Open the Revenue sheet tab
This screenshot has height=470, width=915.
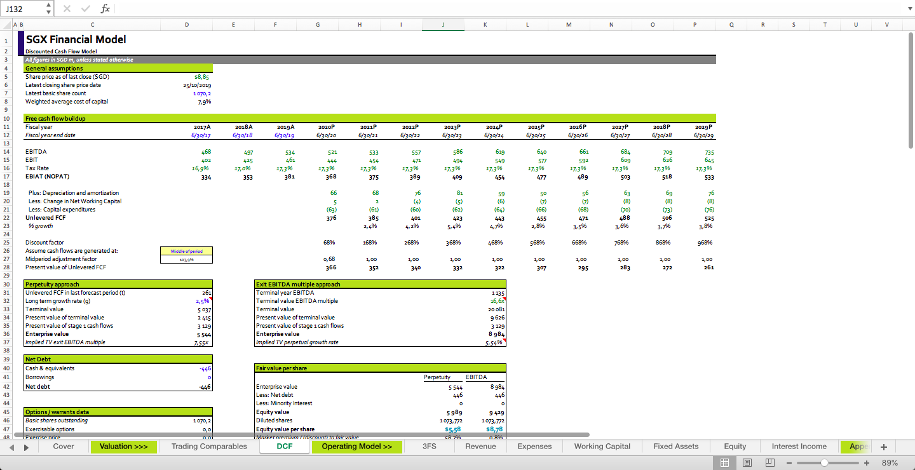480,446
